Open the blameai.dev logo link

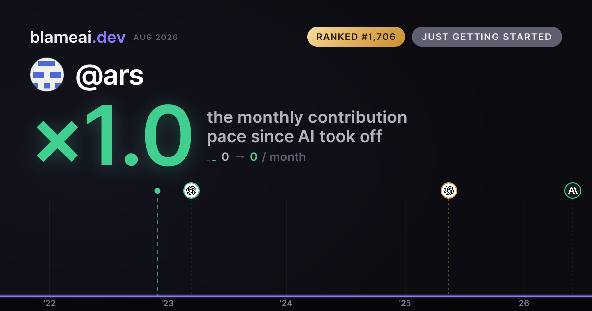[x=78, y=37]
